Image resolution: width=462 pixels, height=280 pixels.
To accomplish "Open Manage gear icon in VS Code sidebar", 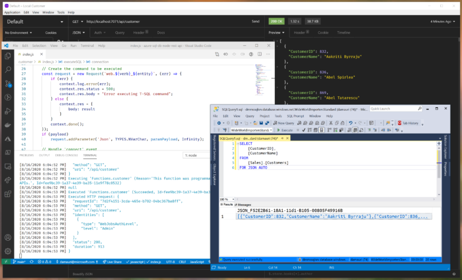I will coord(8,251).
